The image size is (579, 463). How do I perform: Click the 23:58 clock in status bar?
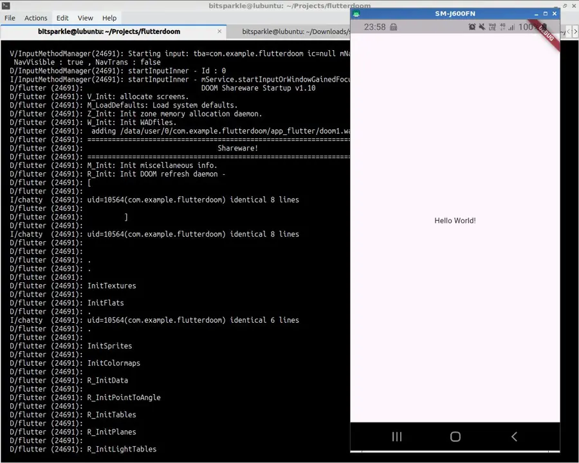(x=374, y=27)
